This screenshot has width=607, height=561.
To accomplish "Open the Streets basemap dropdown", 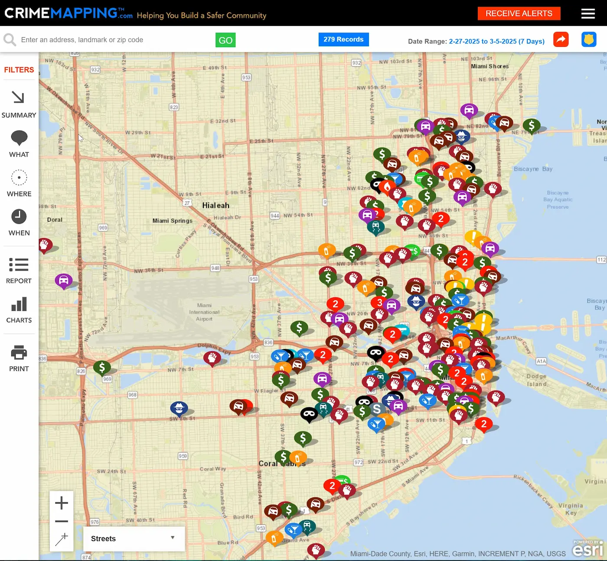I will (134, 538).
